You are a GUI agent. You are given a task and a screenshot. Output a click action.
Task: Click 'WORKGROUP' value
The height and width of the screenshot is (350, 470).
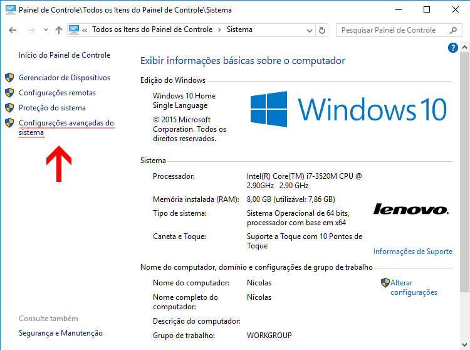point(269,336)
